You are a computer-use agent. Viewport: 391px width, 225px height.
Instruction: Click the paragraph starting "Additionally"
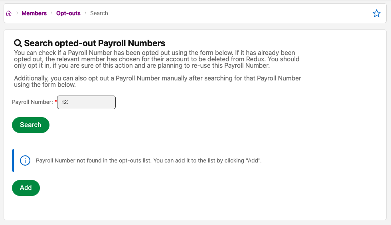157,81
